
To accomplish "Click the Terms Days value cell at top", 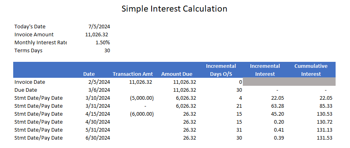I will (x=107, y=51).
